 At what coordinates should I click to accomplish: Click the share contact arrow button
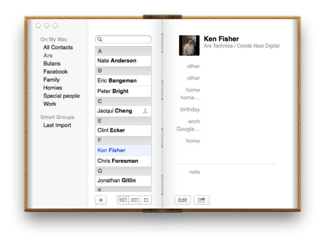202,200
